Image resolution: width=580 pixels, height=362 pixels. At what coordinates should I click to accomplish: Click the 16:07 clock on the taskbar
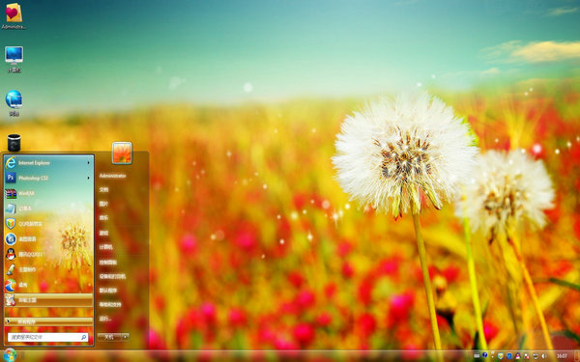pos(562,356)
